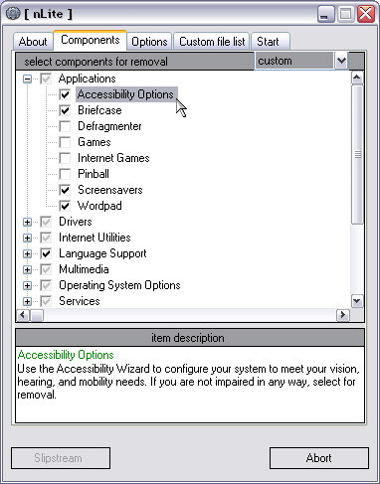Click the Abort button

pos(319,458)
